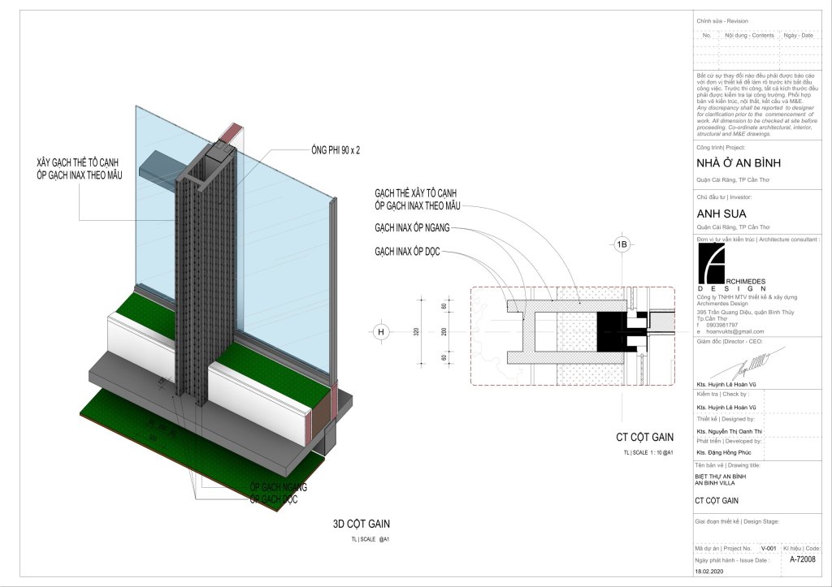Click the Nội dung - Contents revision column header
Screen dimensions: 832x587
click(749, 36)
